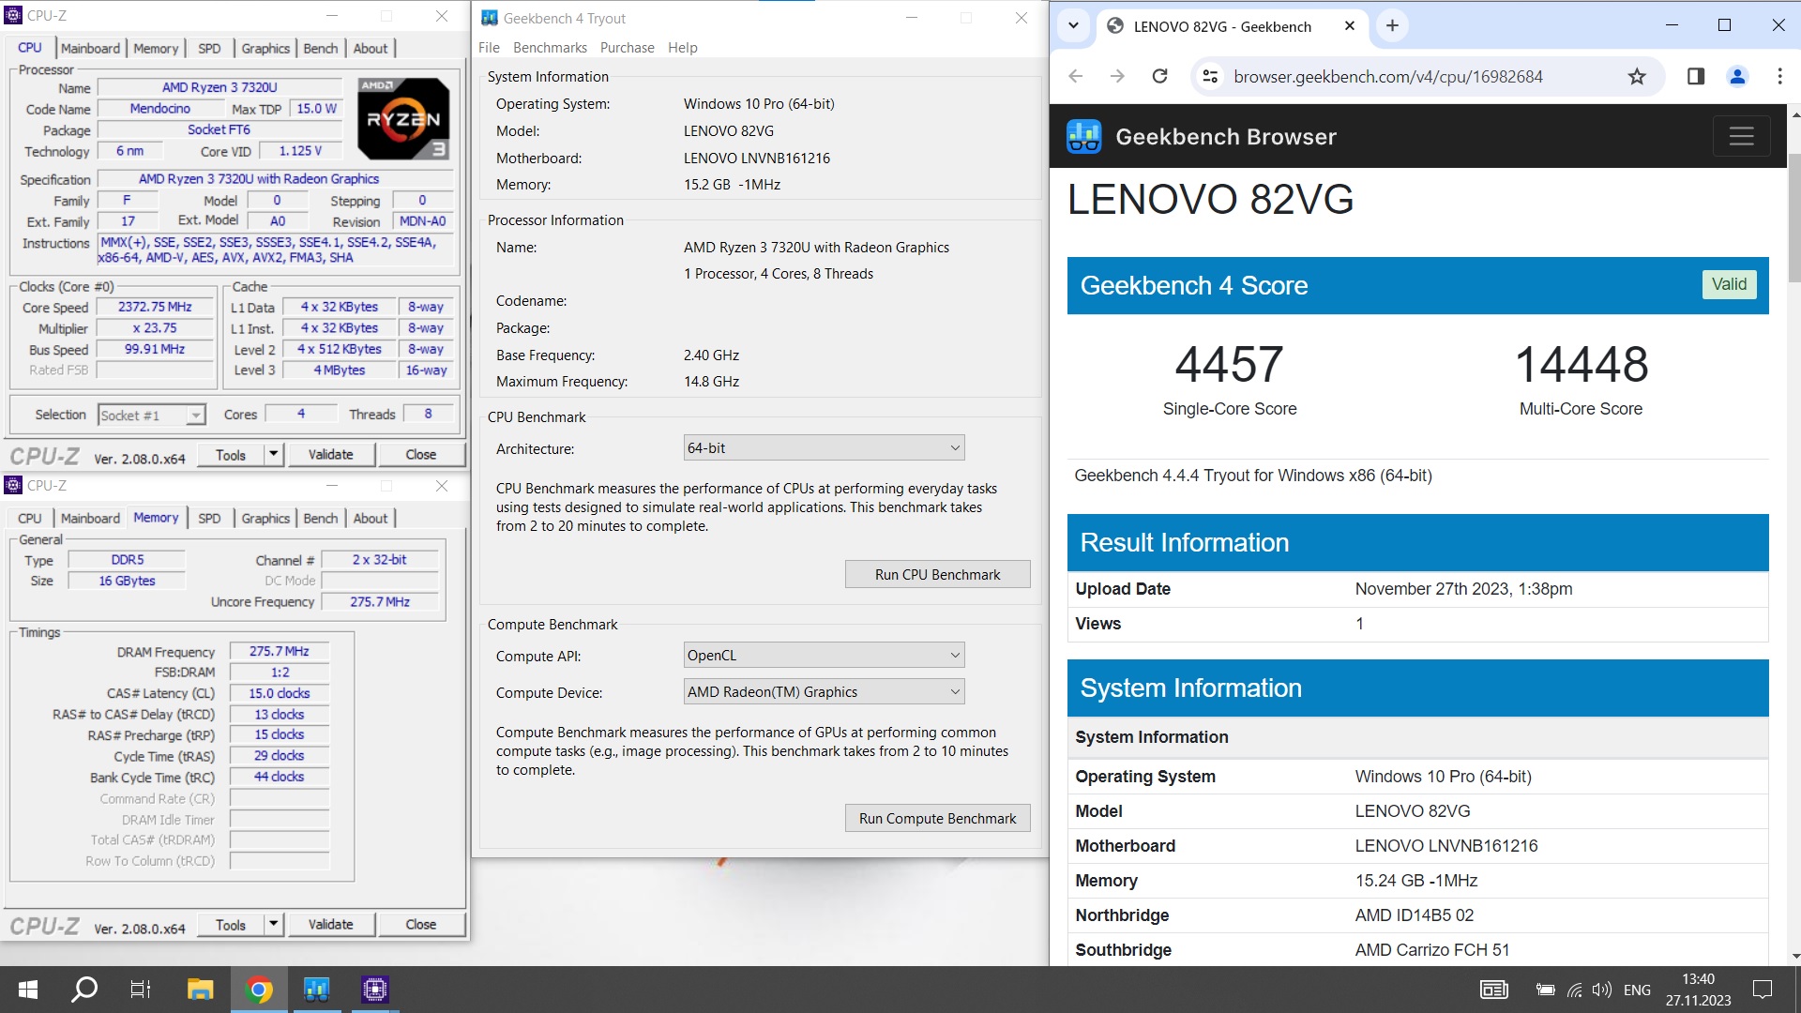Open Graphics tab in bottom CPU-Z window
The height and width of the screenshot is (1013, 1801).
265,519
